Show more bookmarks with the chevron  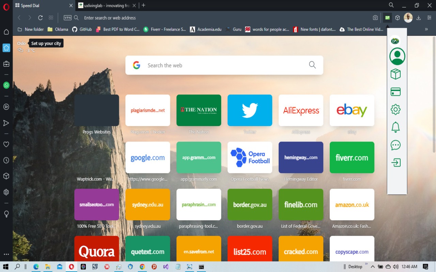[x=426, y=29]
